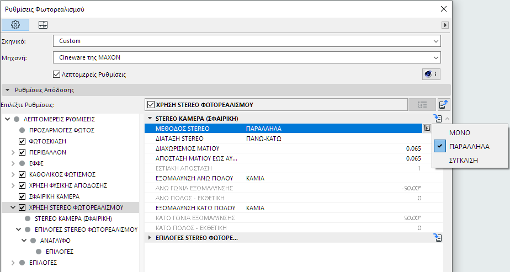The image size is (510, 272).
Task: Open ΕΞΟΜΑΛΥΝΣΗ ΑΝΩ ΠΟΛΟΥ value ΚΑΜΙΑ
Action: 255,178
